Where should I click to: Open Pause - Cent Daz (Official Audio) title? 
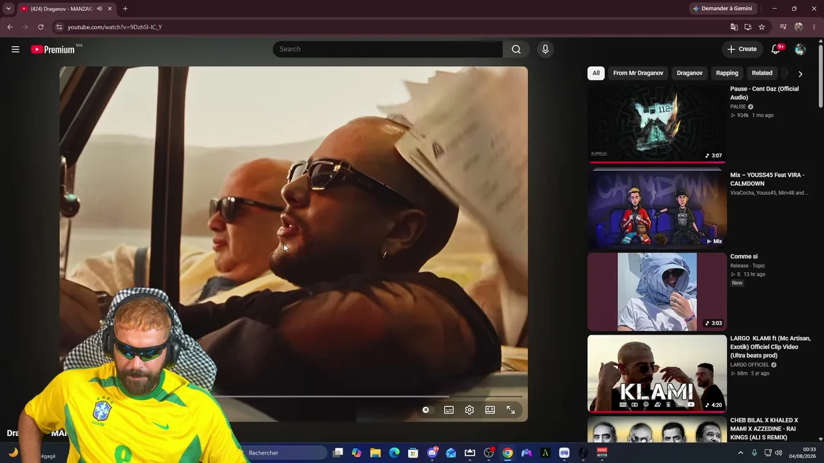coord(764,93)
